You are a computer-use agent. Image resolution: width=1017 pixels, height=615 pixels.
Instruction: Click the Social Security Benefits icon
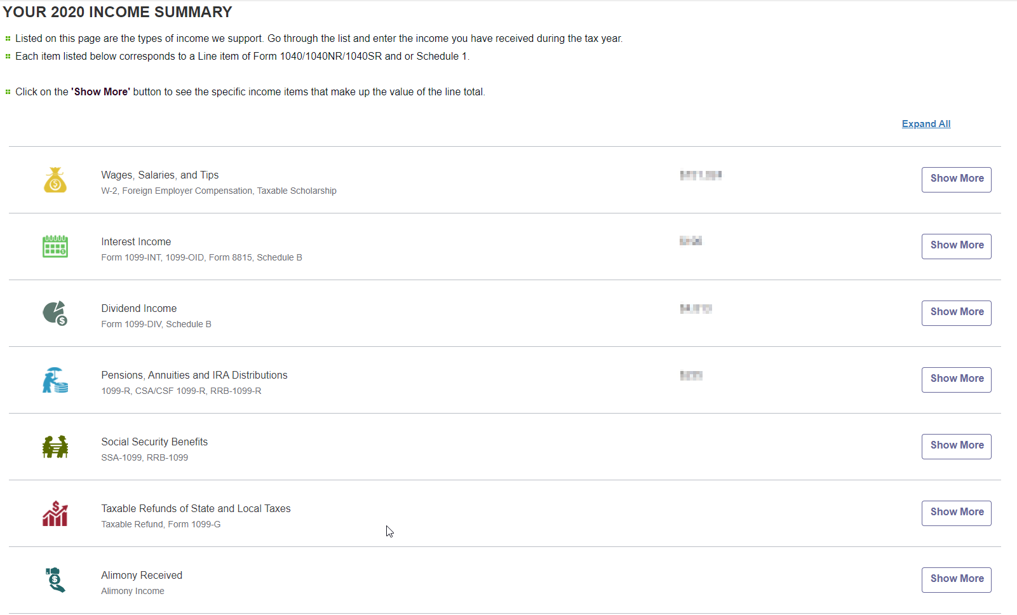pos(55,447)
